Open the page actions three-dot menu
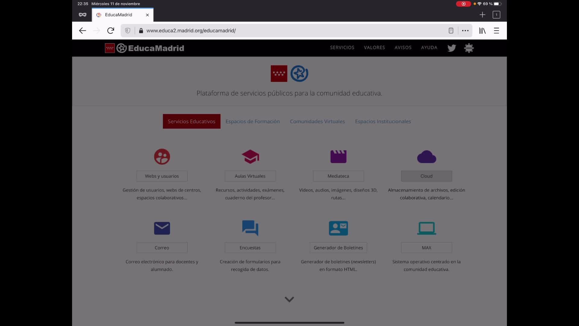Image resolution: width=579 pixels, height=326 pixels. click(x=465, y=30)
